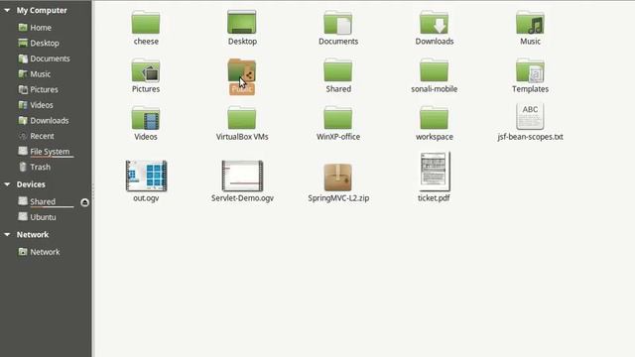Click the WinXP-office folder name label
The width and height of the screenshot is (635, 357).
click(x=338, y=137)
